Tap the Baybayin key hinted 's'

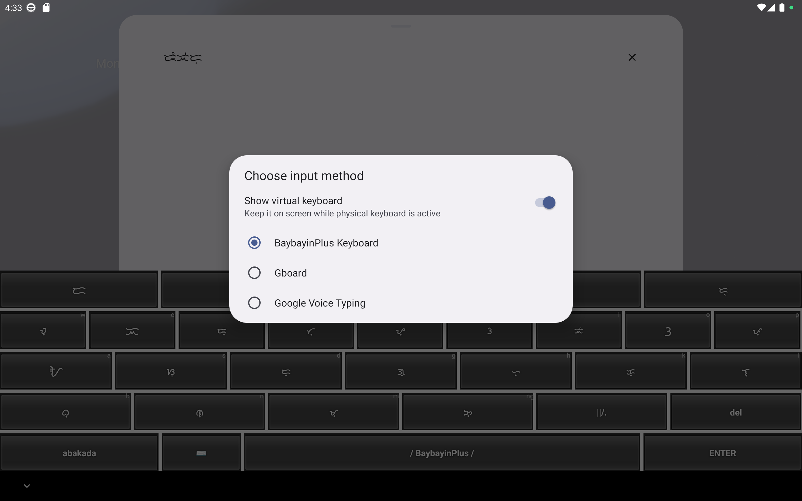click(171, 371)
